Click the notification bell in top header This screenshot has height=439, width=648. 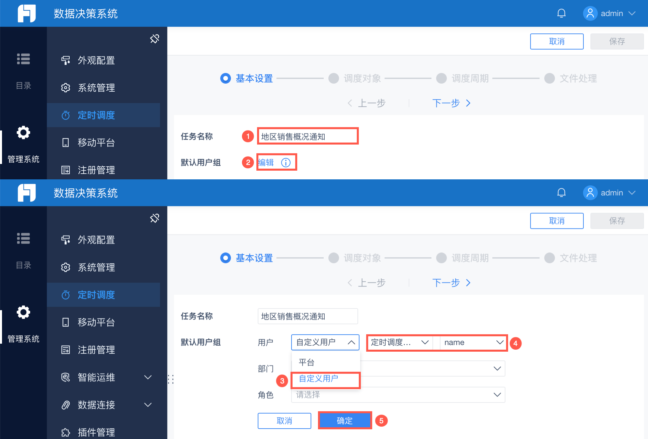tap(561, 13)
